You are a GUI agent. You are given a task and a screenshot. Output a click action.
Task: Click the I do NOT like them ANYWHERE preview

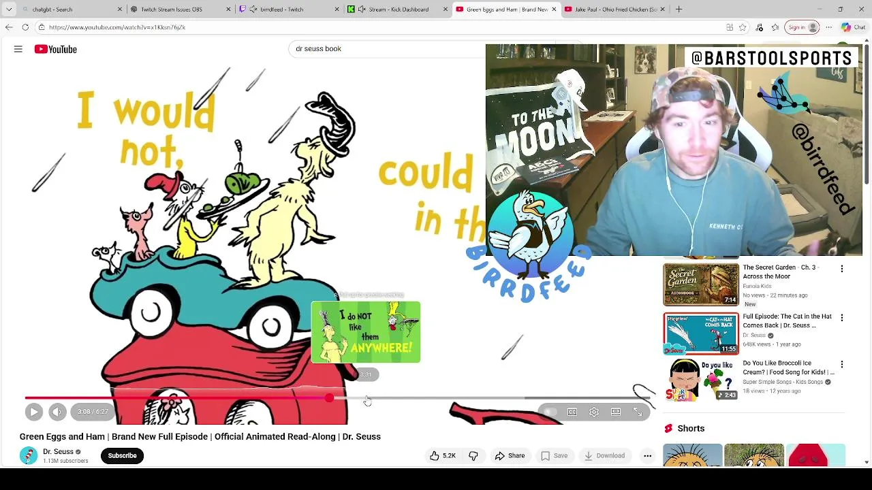[366, 332]
